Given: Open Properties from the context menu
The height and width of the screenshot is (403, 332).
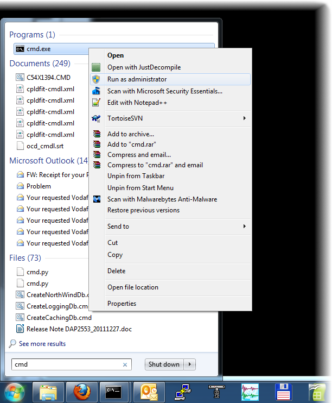Looking at the screenshot, I should click(170, 303).
